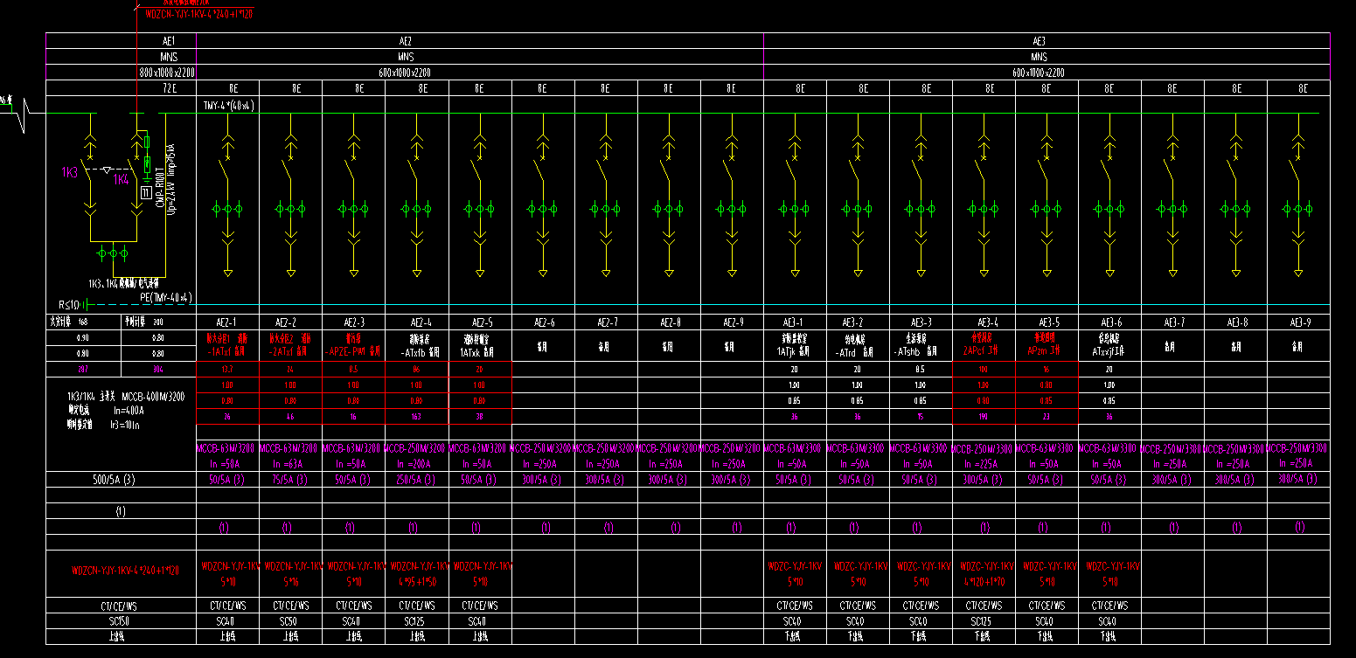Click the R≤1Ω grounding resistance label
The width and height of the screenshot is (1356, 658).
(68, 305)
